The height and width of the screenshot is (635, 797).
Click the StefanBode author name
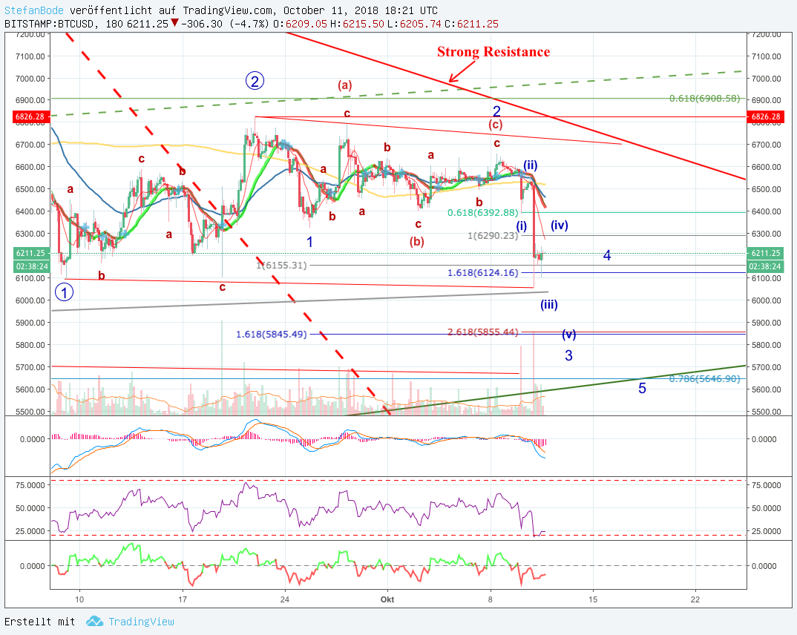click(x=34, y=10)
